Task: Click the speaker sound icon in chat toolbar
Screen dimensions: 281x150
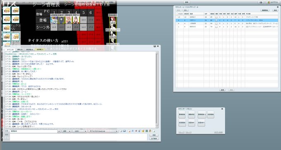Action: coord(136,131)
